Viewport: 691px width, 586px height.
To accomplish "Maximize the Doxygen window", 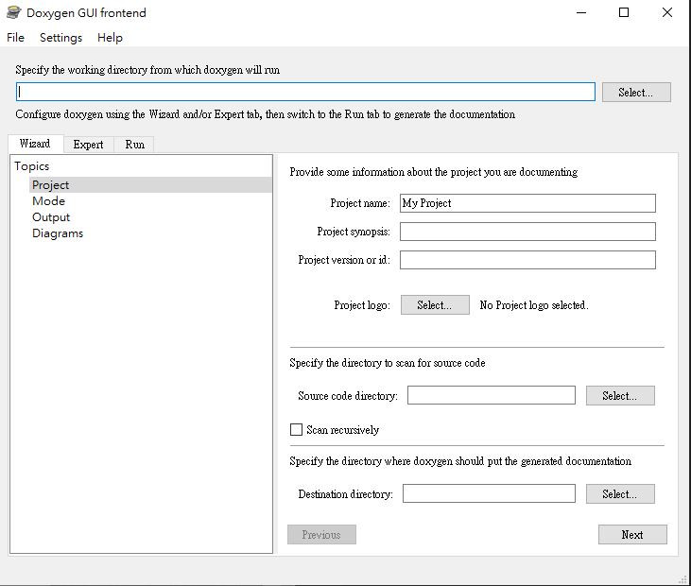I will click(x=624, y=12).
